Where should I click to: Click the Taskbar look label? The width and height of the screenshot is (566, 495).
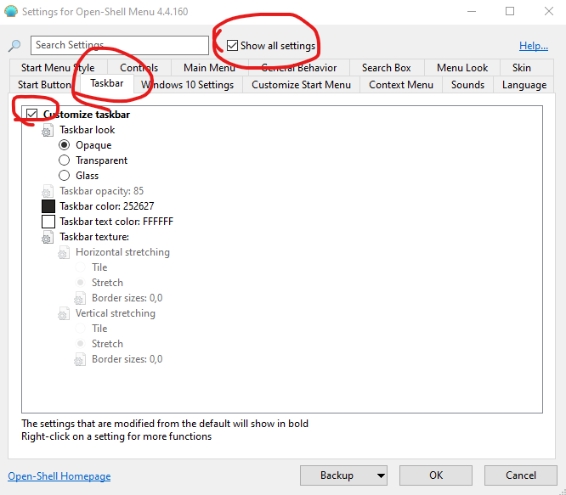pyautogui.click(x=87, y=130)
